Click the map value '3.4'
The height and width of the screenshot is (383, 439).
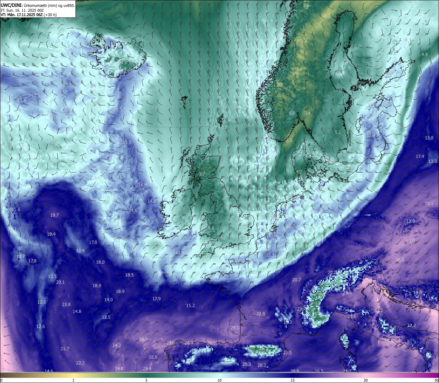[x=307, y=113]
